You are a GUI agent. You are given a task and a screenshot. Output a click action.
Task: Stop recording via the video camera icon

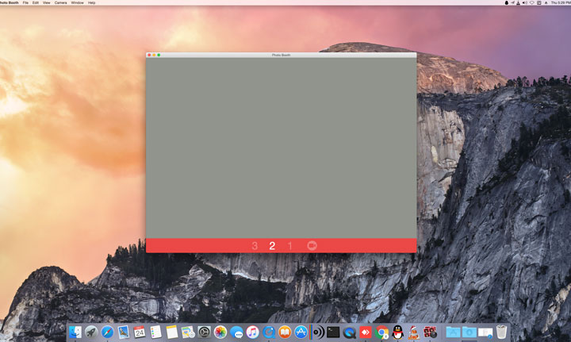tap(312, 245)
